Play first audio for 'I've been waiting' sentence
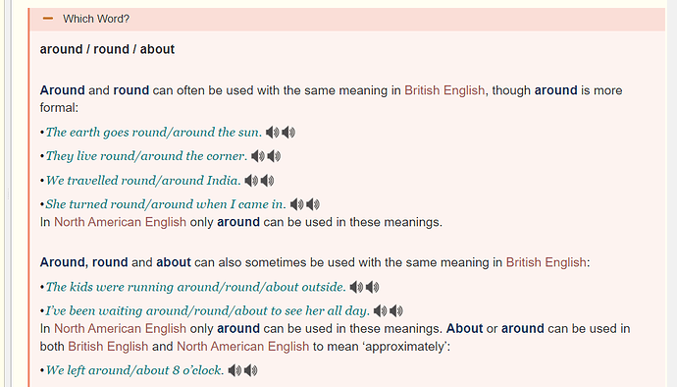The width and height of the screenshot is (677, 387). click(x=380, y=311)
